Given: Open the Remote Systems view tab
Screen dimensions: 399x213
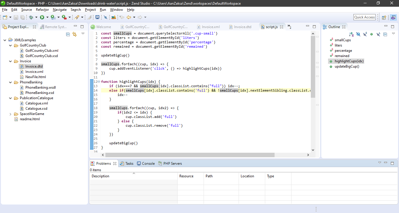Looking at the screenshot, I should [53, 27].
